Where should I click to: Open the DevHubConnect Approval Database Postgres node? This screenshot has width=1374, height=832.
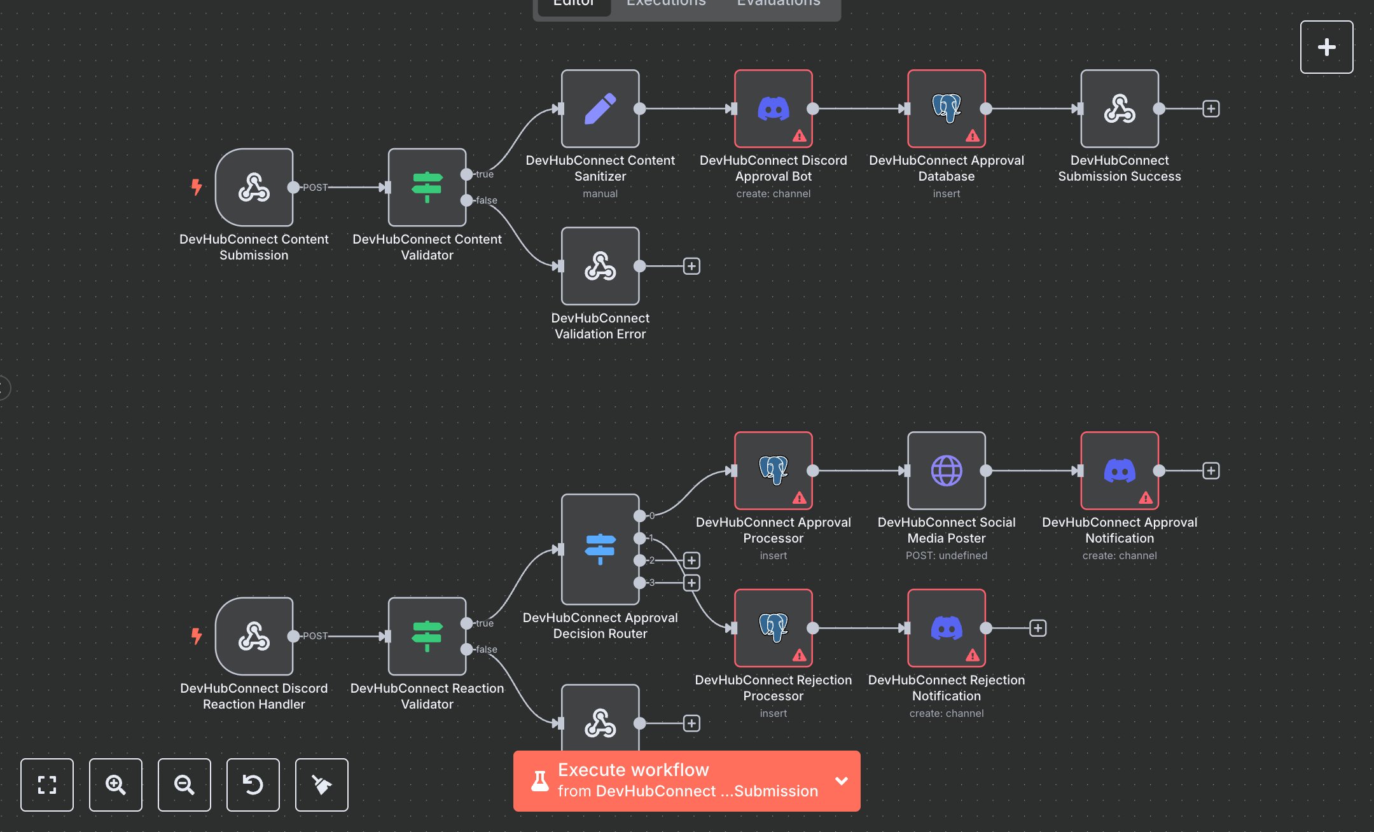[946, 109]
